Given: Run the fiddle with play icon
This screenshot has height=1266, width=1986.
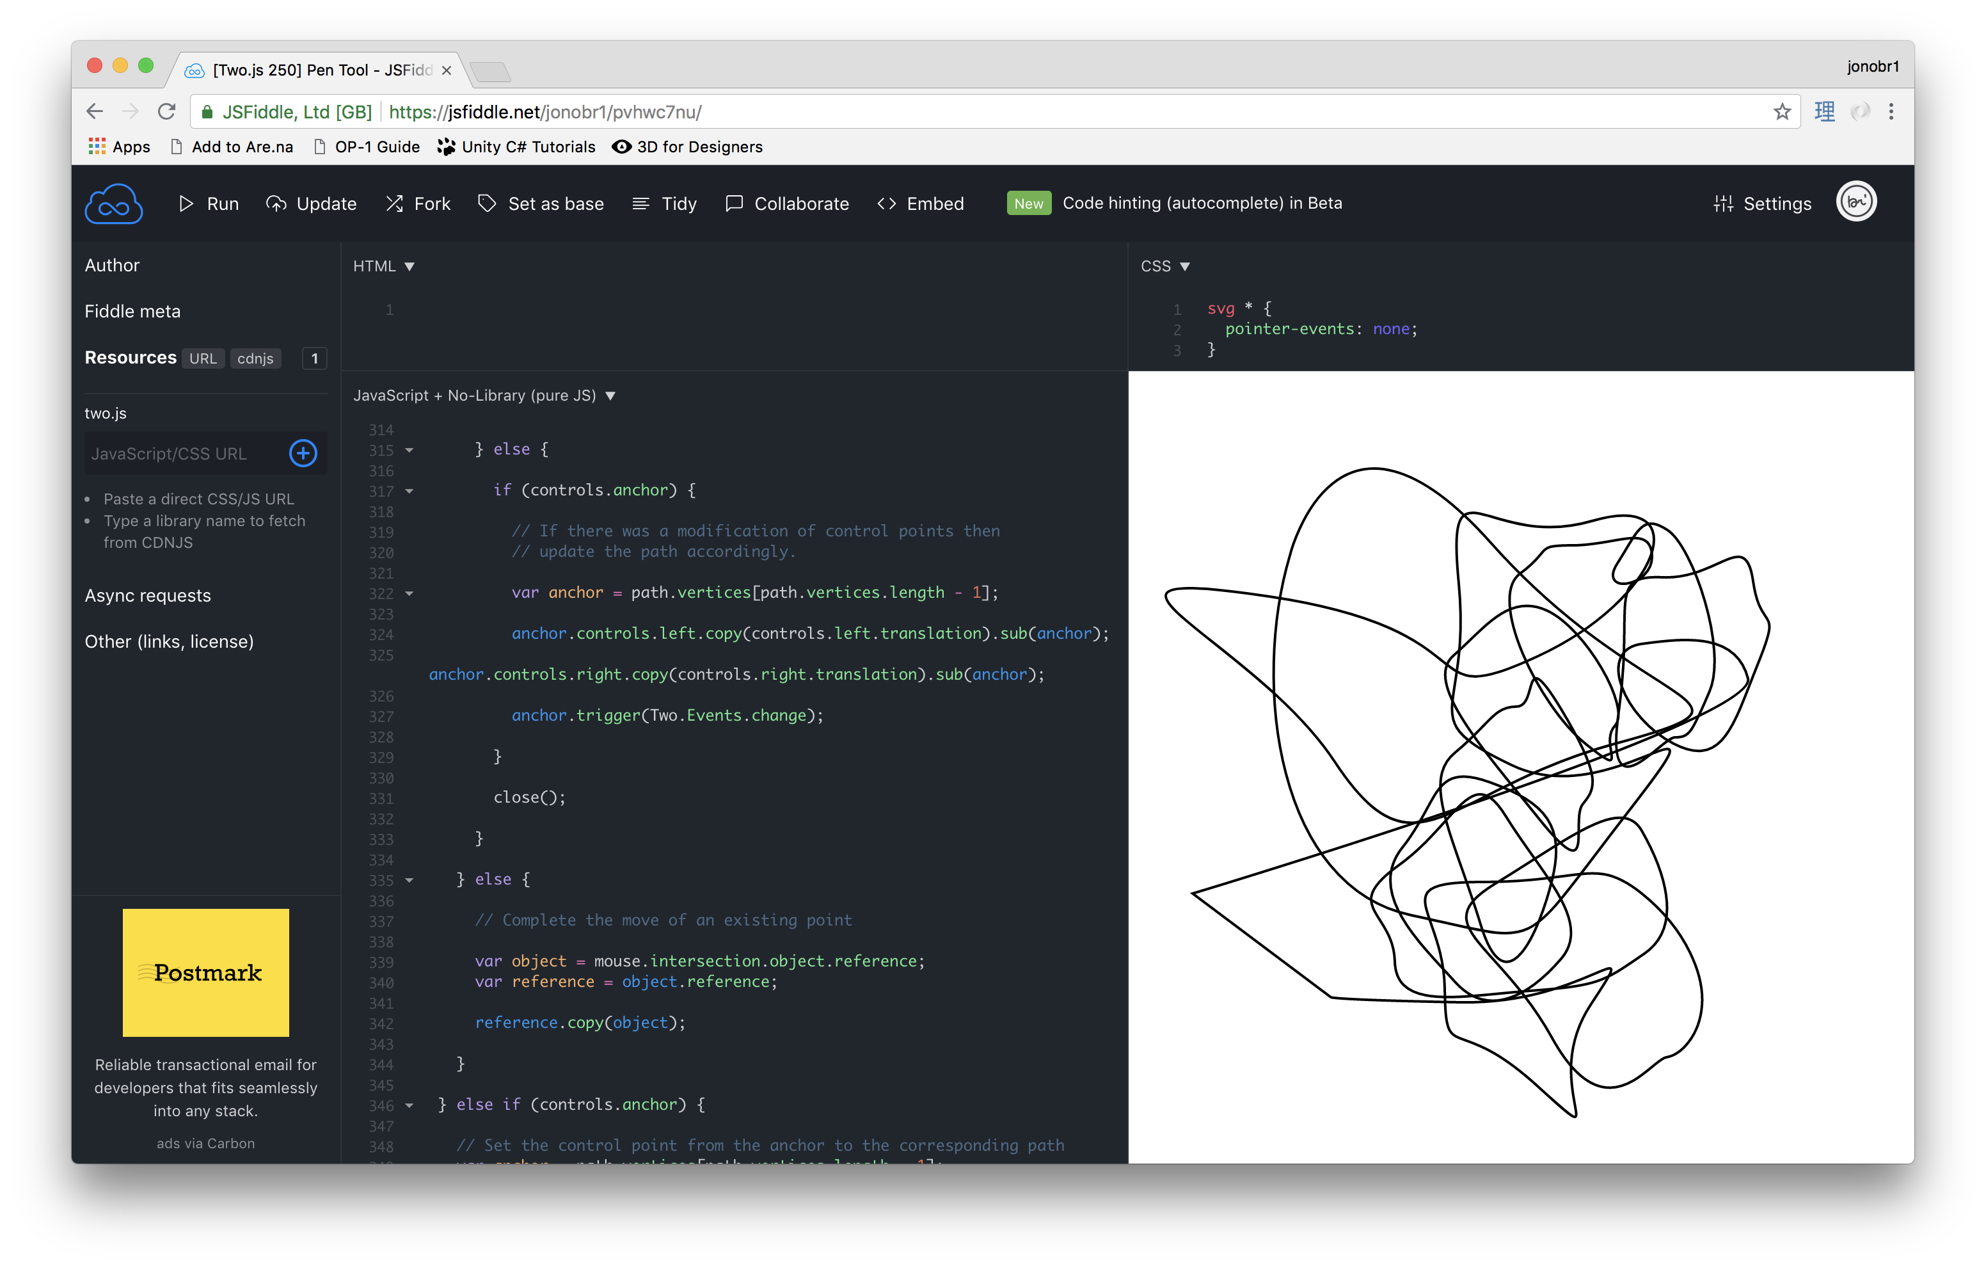Looking at the screenshot, I should pos(208,204).
